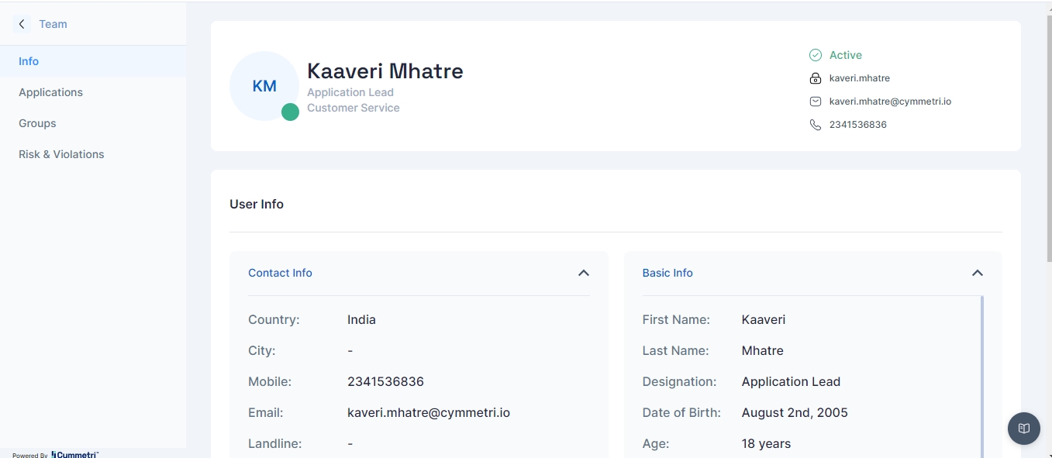The width and height of the screenshot is (1052, 458).
Task: Click the envelope icon in profile header
Action: pos(815,102)
